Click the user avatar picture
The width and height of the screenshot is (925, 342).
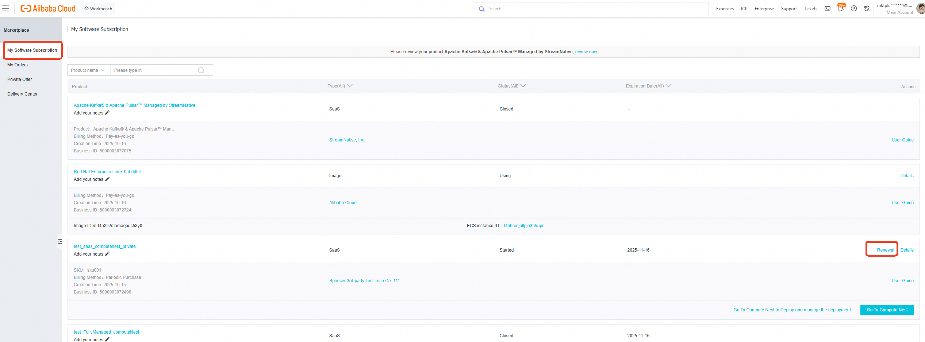921,9
